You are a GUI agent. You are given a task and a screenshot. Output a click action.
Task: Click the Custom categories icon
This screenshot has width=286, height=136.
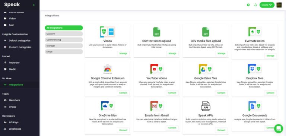click(5, 47)
